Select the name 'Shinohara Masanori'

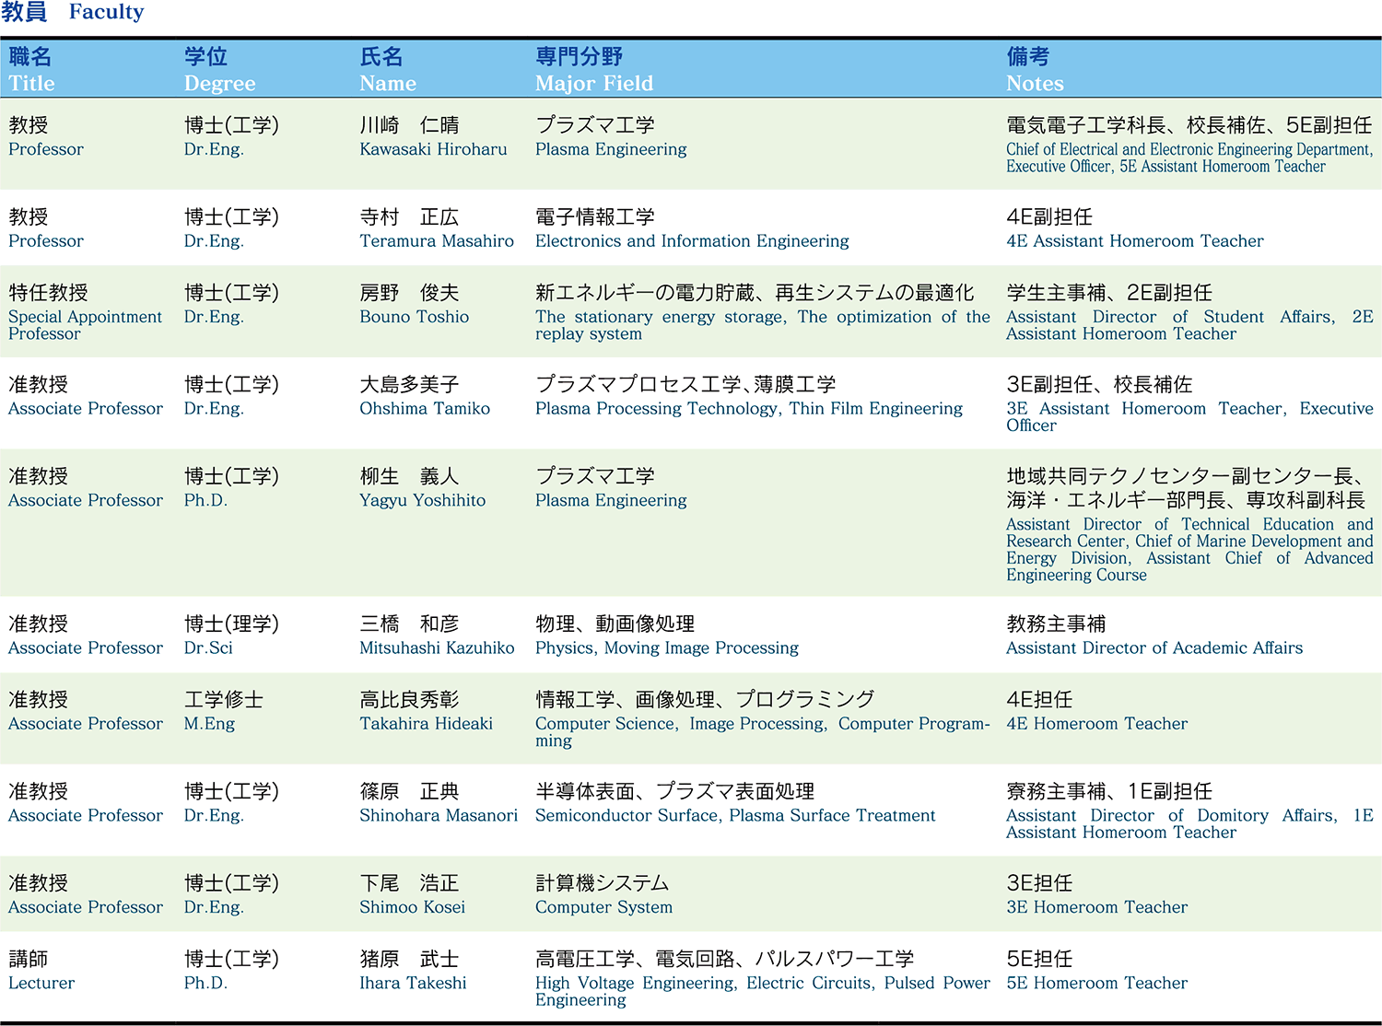click(x=439, y=816)
